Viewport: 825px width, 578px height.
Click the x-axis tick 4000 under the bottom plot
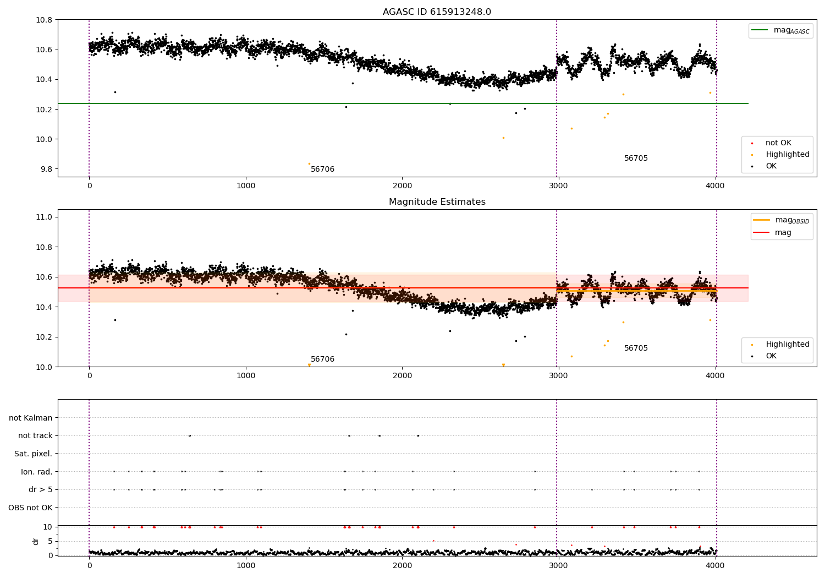(715, 565)
